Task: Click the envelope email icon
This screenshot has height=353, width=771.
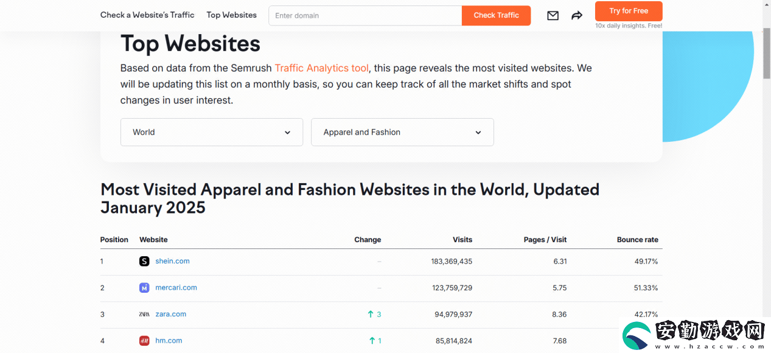Action: tap(553, 16)
